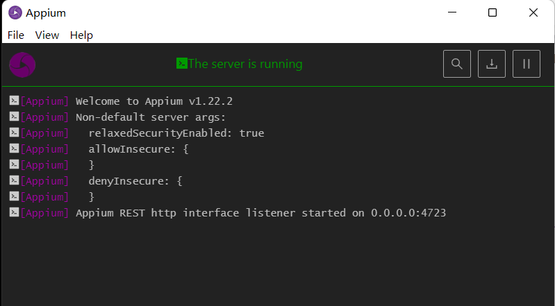Click terminal icon on denyInsecure row
555x306 pixels.
point(14,180)
